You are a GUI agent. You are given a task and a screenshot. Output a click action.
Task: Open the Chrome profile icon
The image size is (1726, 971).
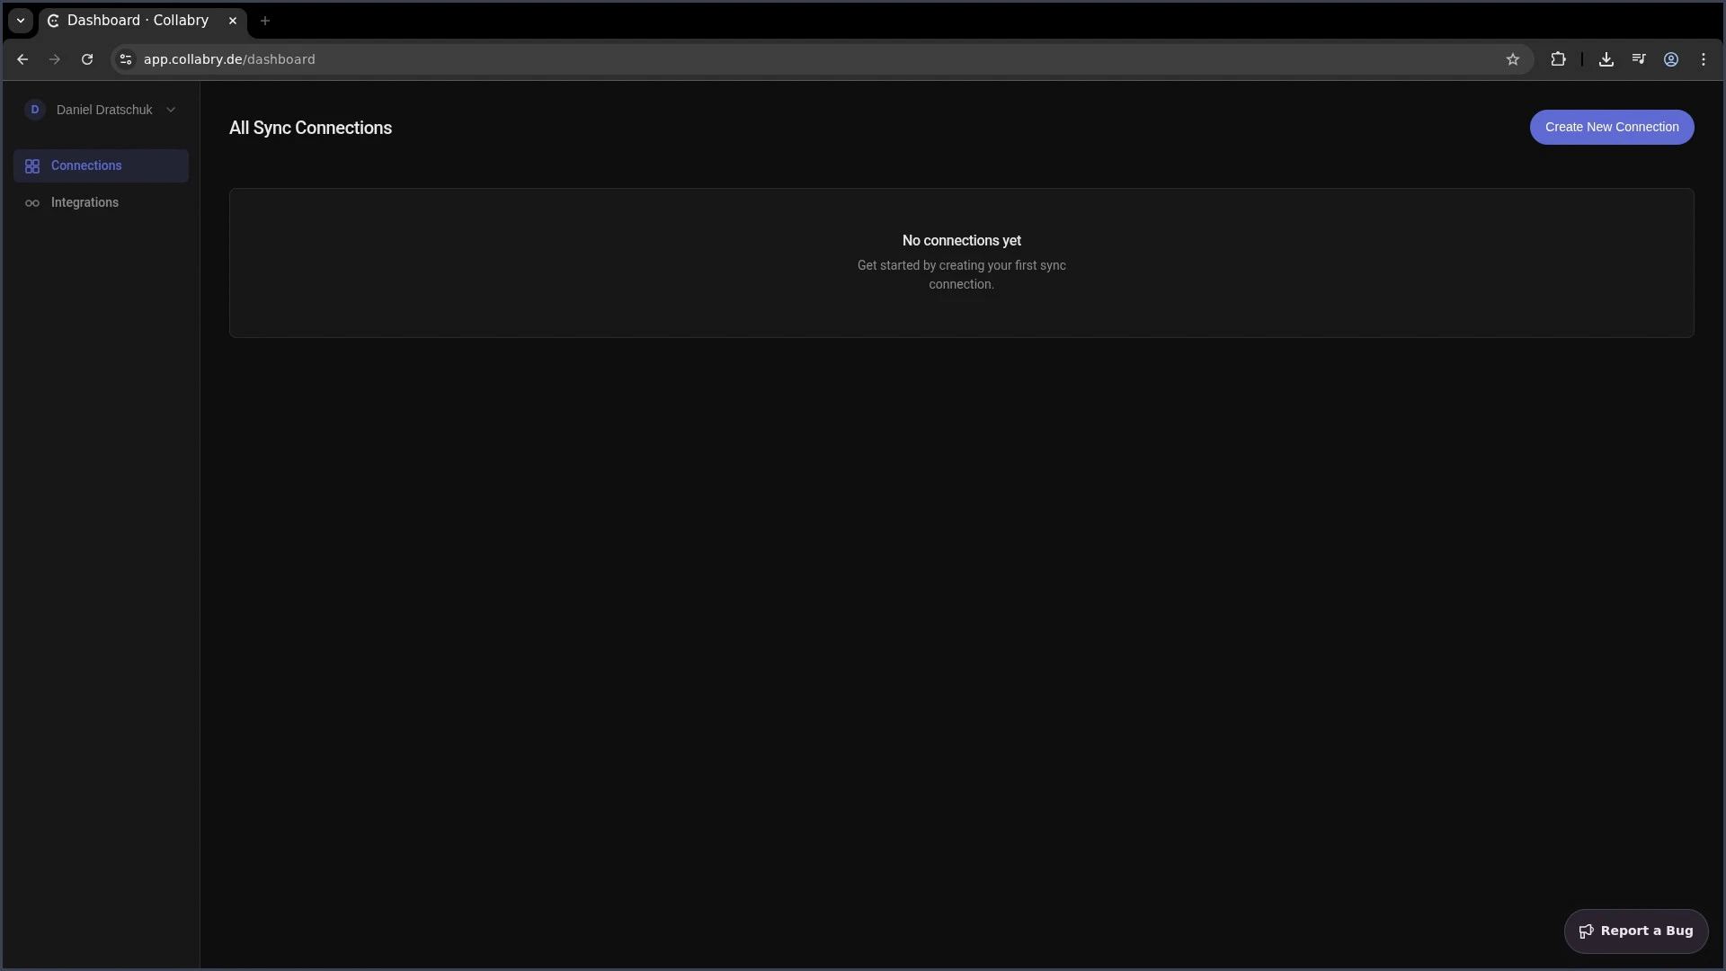pyautogui.click(x=1671, y=59)
